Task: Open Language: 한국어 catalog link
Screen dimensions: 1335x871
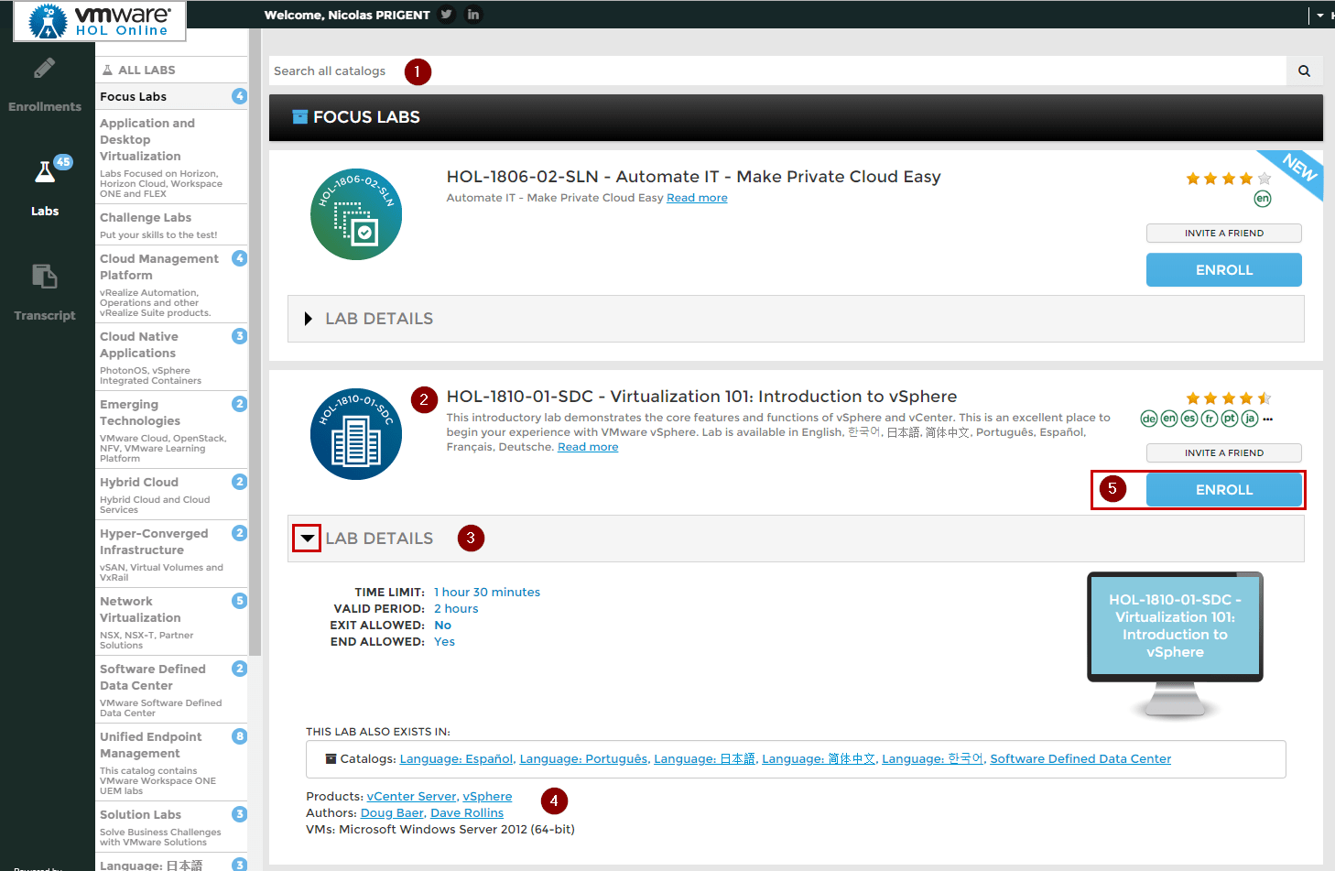Action: (x=932, y=759)
